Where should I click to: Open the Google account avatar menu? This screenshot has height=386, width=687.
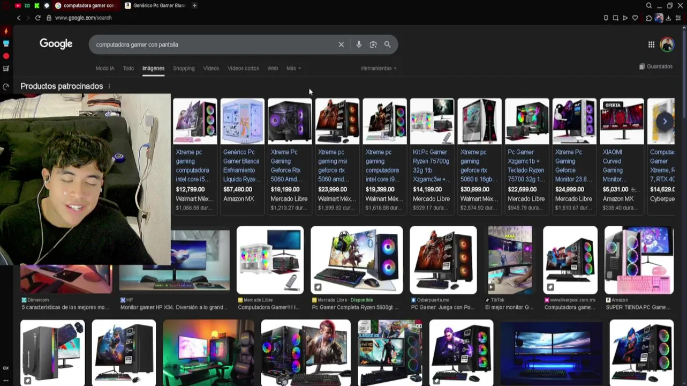point(667,44)
